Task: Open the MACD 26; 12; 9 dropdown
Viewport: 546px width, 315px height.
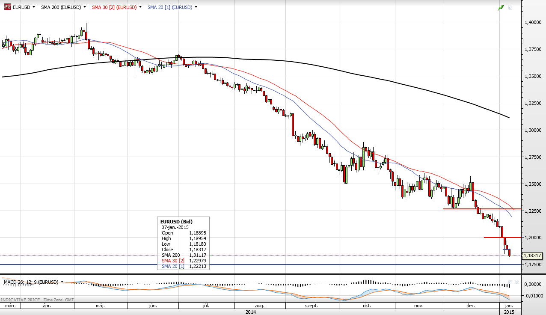Action: pos(62,282)
